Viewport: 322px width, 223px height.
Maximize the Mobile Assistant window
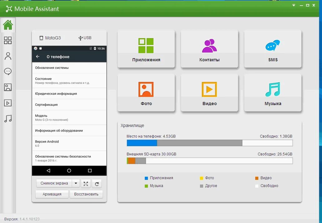click(308, 5)
